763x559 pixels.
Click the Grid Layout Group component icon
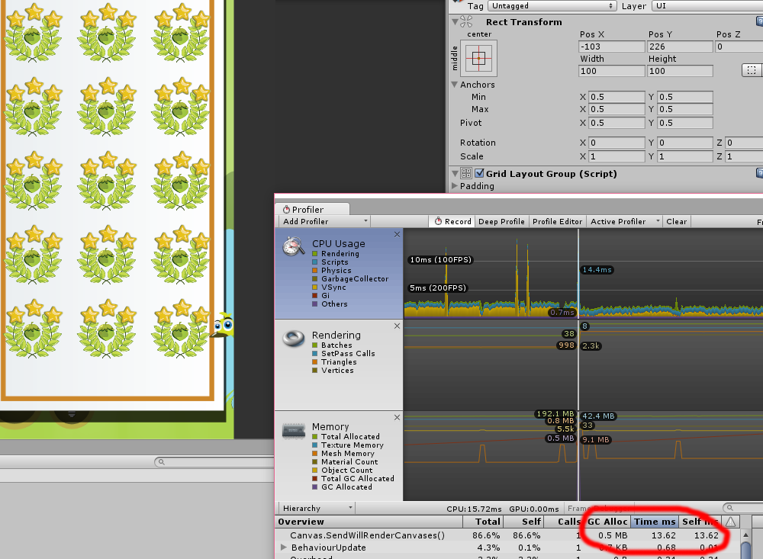pos(466,173)
